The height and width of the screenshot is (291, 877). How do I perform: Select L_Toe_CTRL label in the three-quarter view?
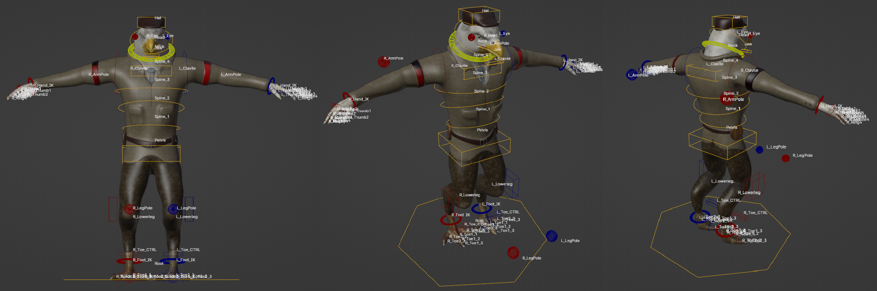508,212
